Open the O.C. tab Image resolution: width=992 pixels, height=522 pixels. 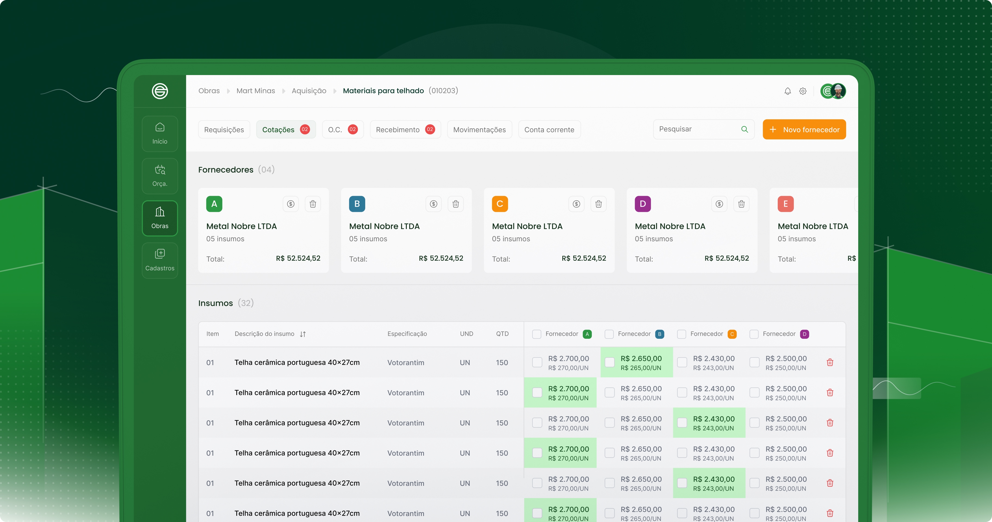click(x=343, y=129)
